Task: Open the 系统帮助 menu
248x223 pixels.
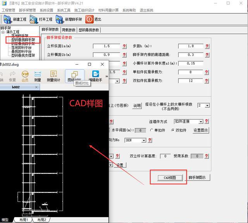Action: [129, 10]
